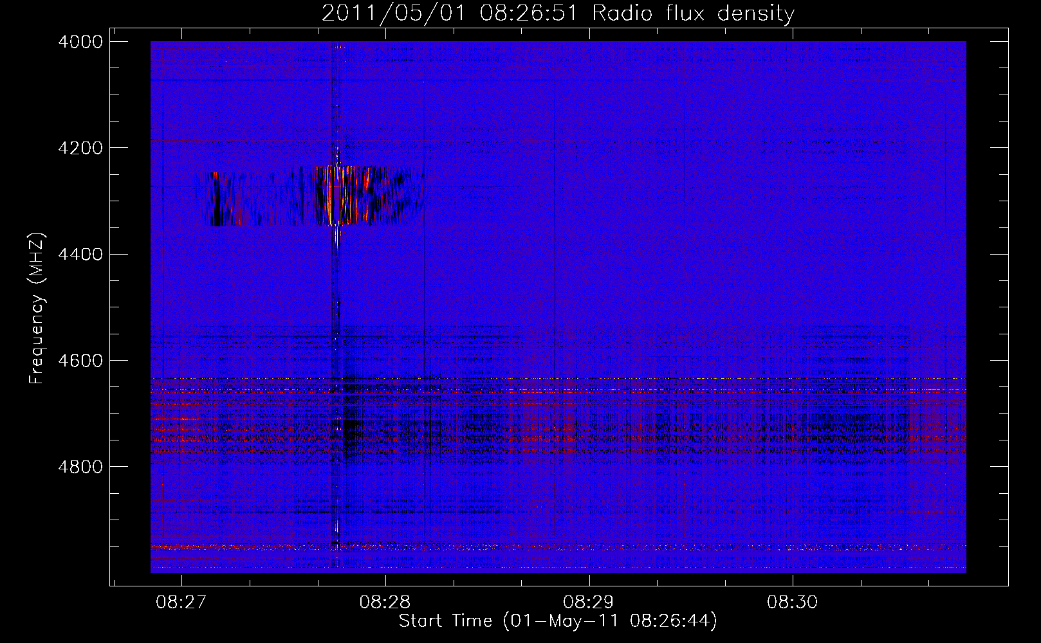Viewport: 1041px width, 643px height.
Task: Click the 4800 frequency axis label
Action: [80, 467]
